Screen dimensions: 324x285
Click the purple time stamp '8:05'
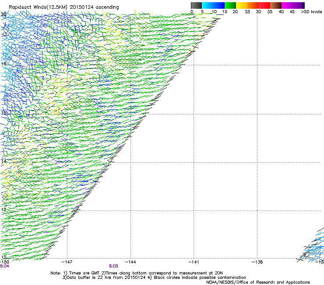[114, 266]
